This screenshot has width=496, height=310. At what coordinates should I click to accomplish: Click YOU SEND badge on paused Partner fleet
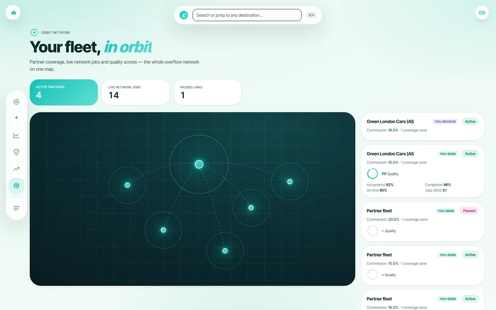(x=446, y=211)
